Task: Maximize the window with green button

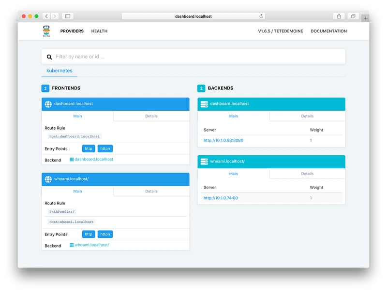Action: [x=37, y=16]
